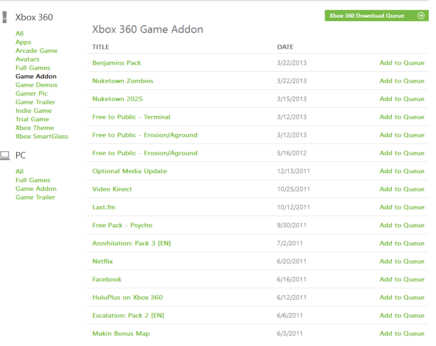Open Game Trailer under PC
Viewport: 436px width, 346px height.
click(35, 198)
